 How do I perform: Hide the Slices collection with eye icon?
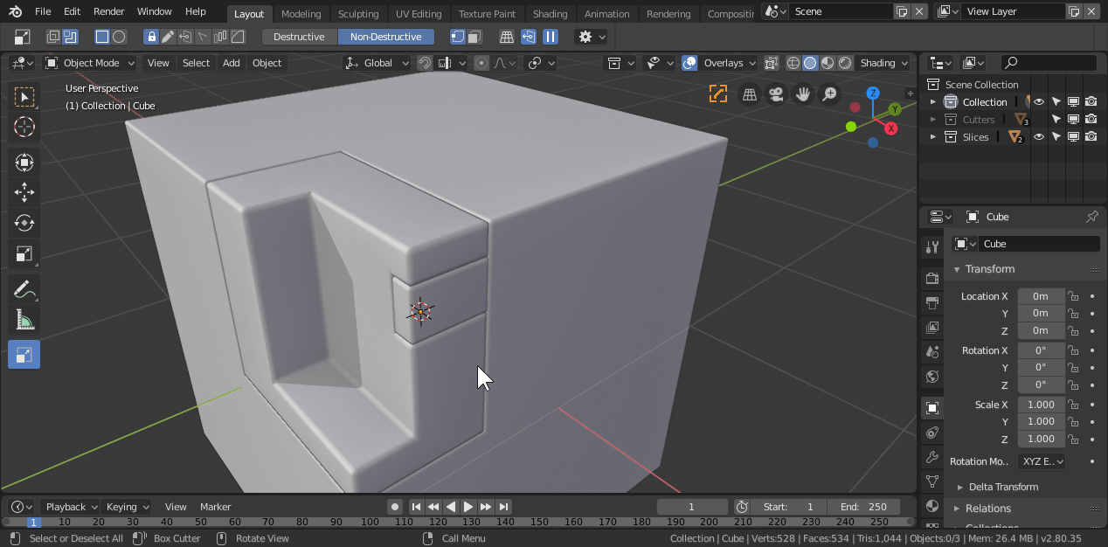coord(1039,137)
